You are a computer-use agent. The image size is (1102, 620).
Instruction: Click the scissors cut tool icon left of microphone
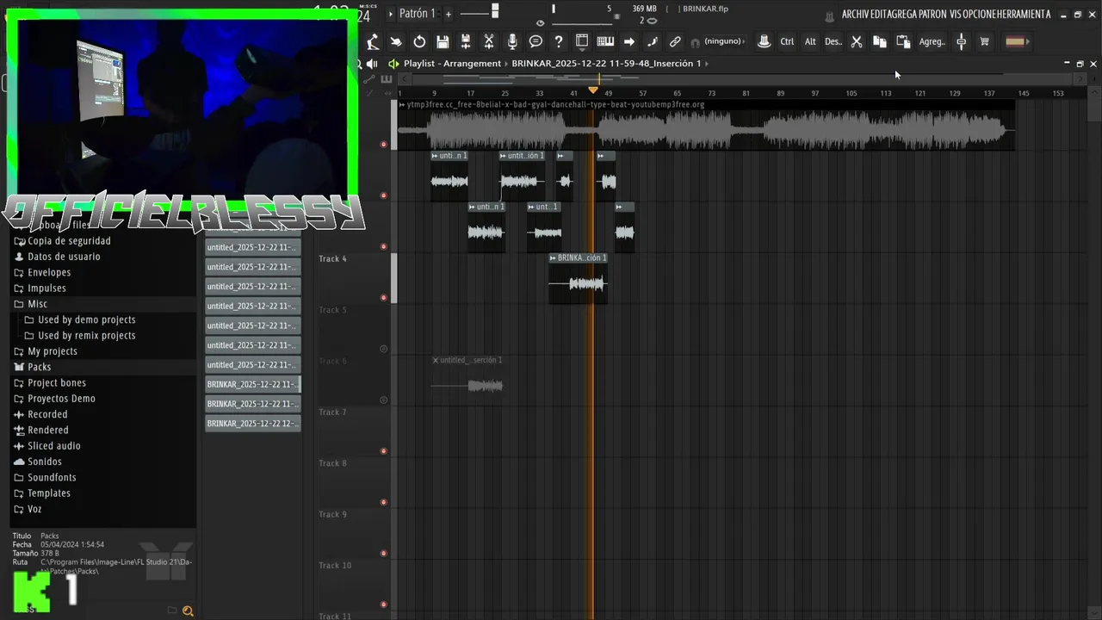click(x=489, y=41)
